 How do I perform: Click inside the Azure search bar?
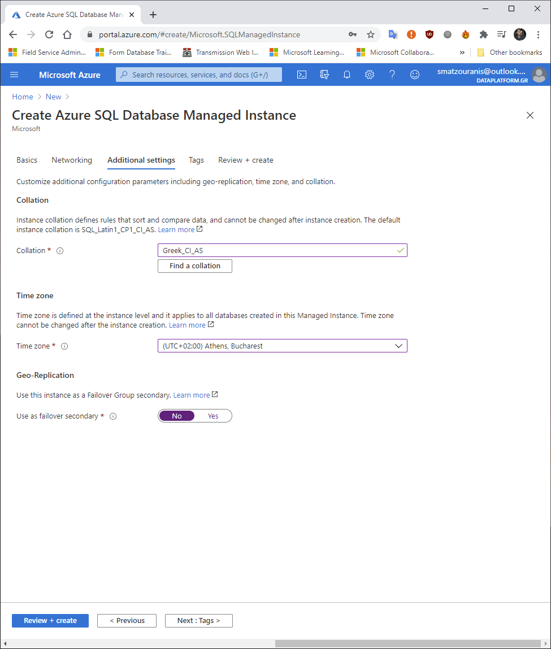198,74
